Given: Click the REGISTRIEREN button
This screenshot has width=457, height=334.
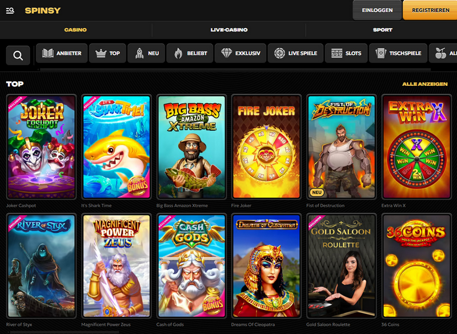Looking at the screenshot, I should click(430, 10).
